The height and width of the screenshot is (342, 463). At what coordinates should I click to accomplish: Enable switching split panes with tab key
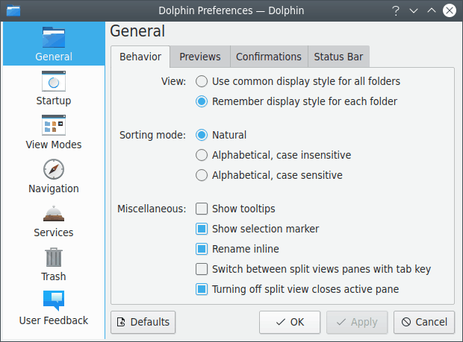[202, 269]
